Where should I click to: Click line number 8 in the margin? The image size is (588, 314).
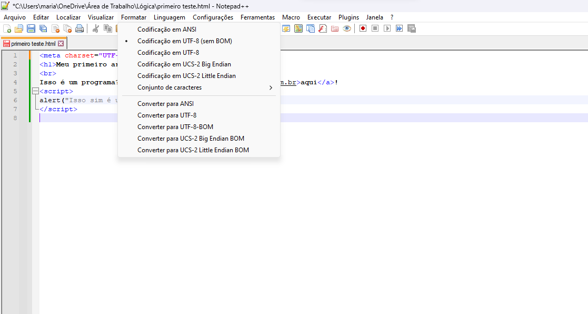[x=15, y=118]
